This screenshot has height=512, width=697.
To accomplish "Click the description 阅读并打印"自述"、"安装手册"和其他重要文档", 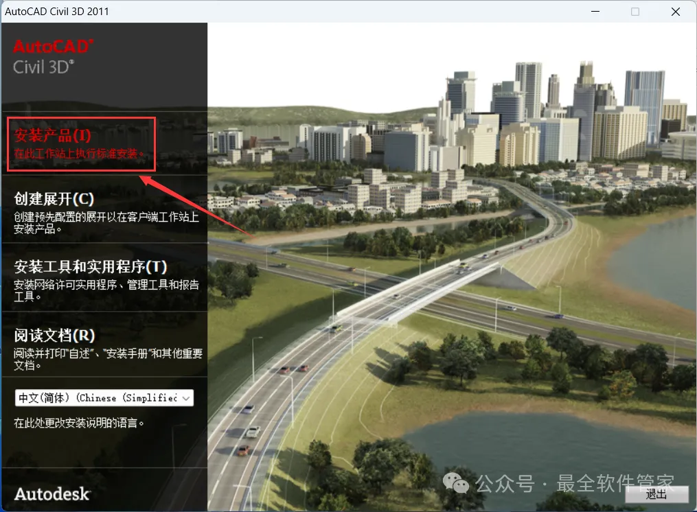I will [x=108, y=359].
